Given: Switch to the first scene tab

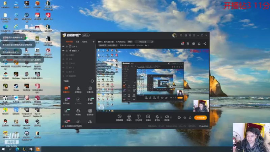Looking at the screenshot, I should (69, 42).
